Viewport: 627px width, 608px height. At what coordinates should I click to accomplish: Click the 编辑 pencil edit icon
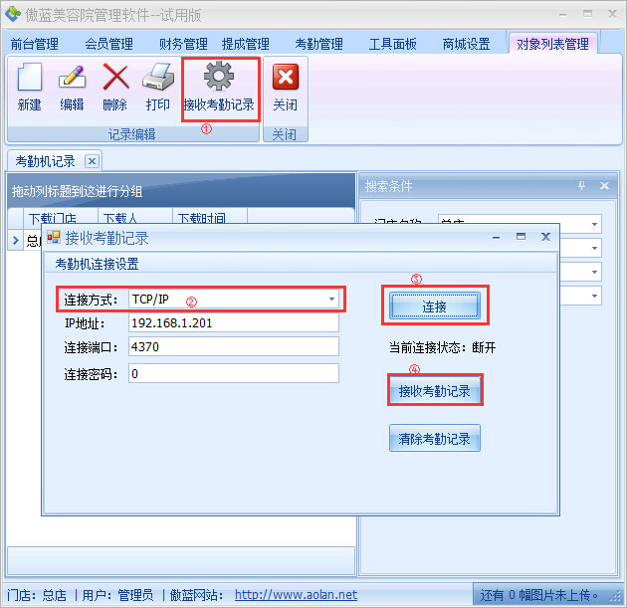point(72,77)
